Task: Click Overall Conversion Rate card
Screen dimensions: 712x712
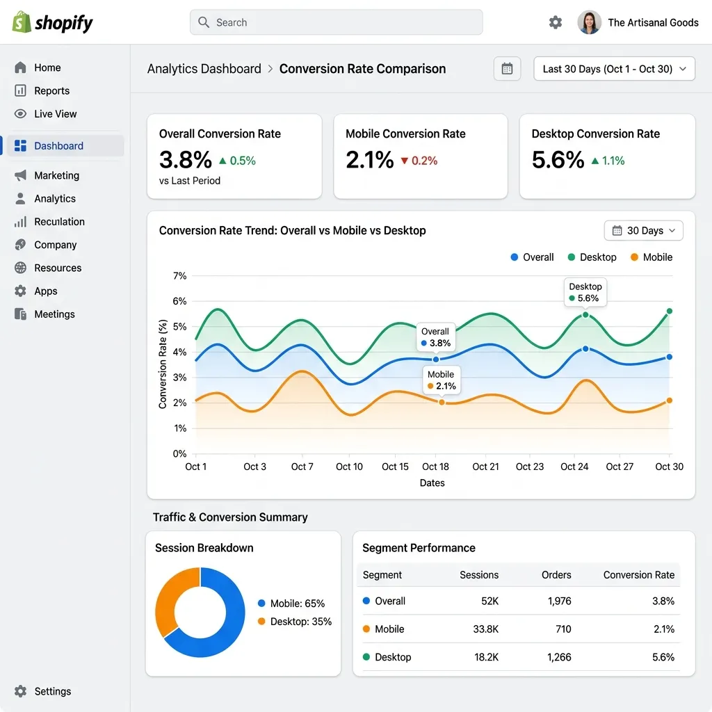Action: point(234,156)
